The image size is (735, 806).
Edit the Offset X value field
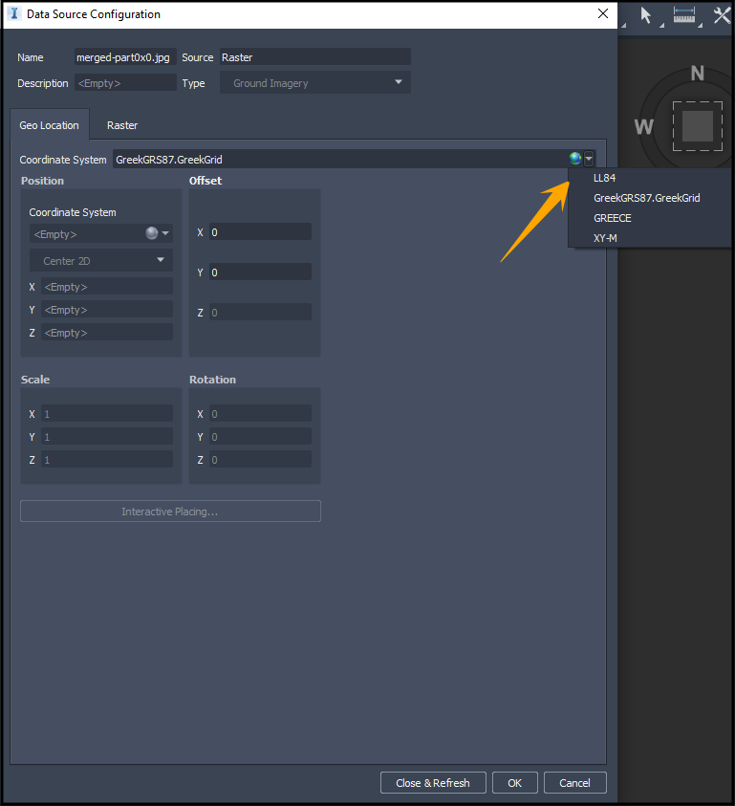click(x=260, y=231)
